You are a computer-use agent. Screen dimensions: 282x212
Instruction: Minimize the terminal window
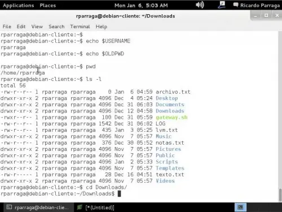pyautogui.click(x=255, y=16)
